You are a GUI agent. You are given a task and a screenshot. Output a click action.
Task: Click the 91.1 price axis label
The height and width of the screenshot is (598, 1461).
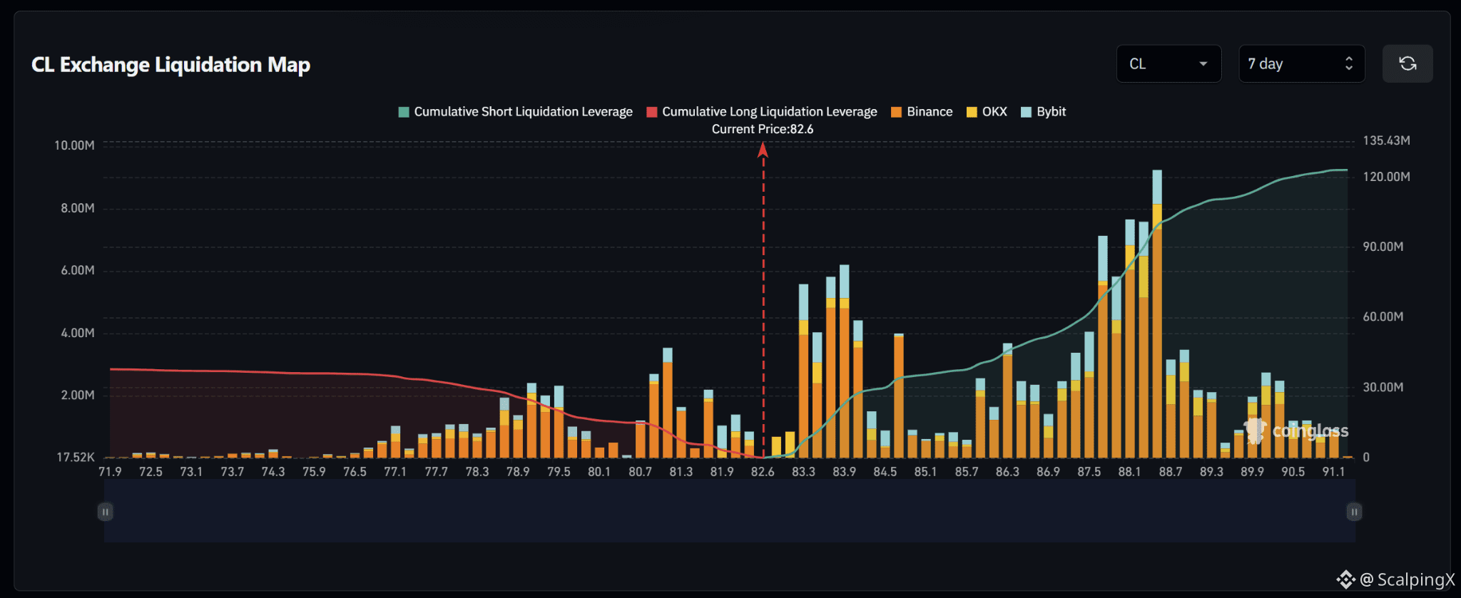pos(1334,472)
